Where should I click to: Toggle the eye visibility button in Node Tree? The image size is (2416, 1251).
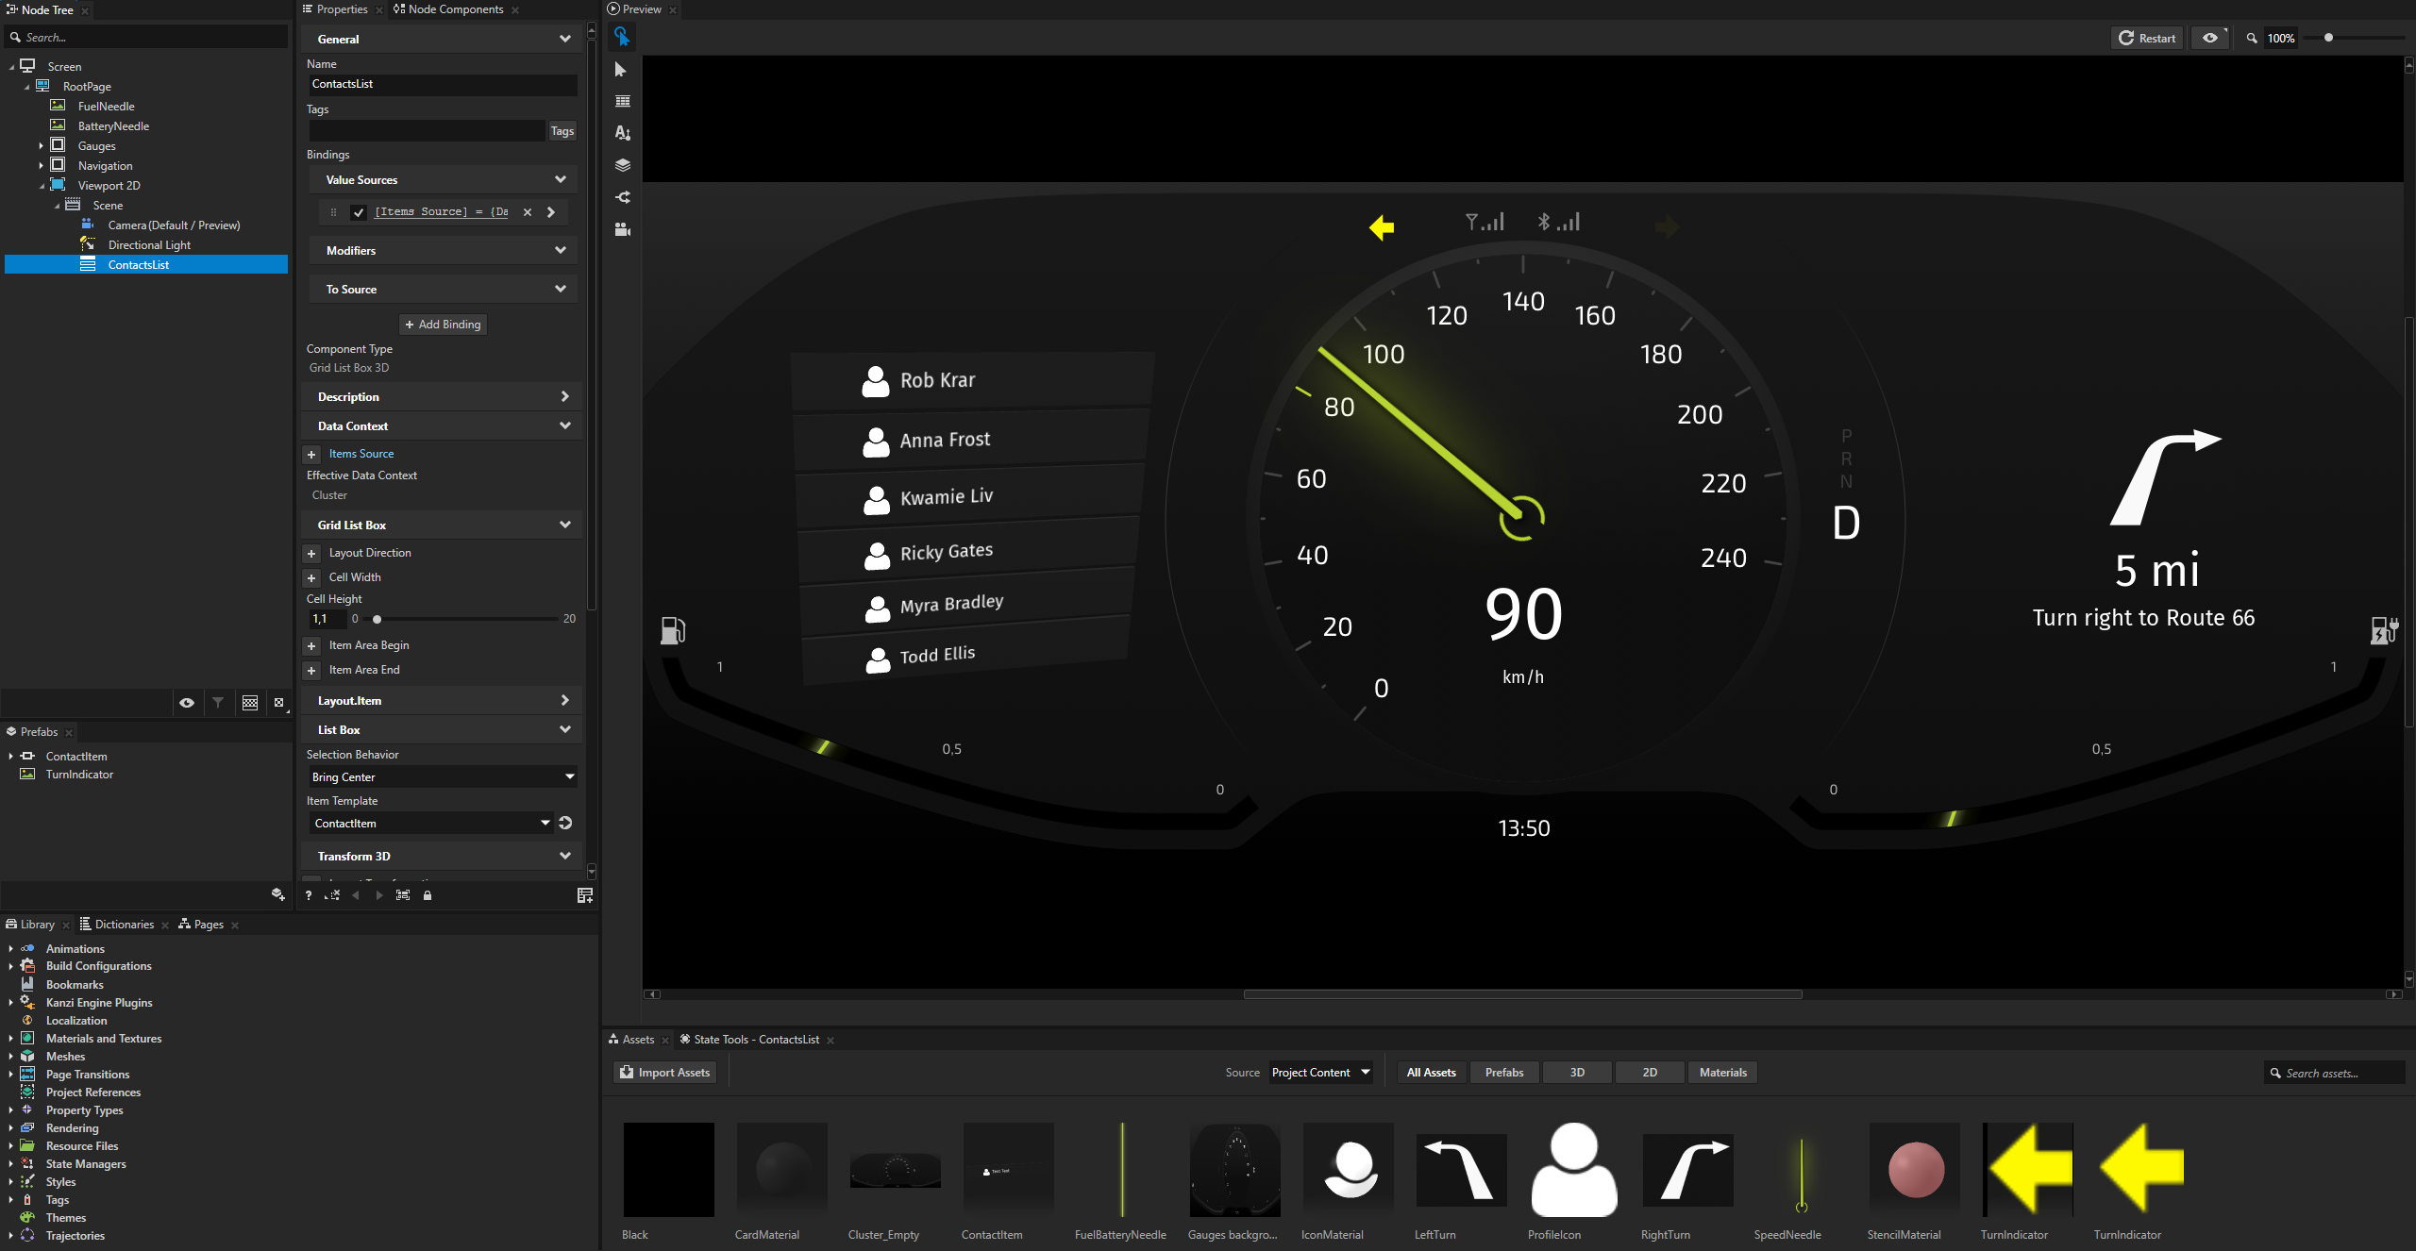click(187, 703)
